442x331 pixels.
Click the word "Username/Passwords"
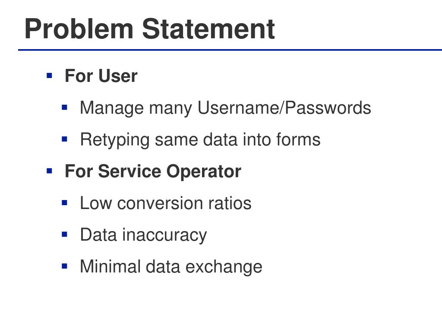pos(284,107)
